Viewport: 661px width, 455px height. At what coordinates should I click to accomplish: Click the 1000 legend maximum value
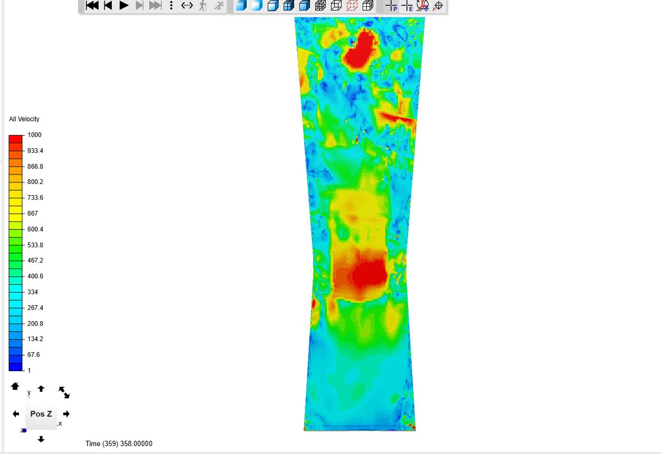coord(34,135)
